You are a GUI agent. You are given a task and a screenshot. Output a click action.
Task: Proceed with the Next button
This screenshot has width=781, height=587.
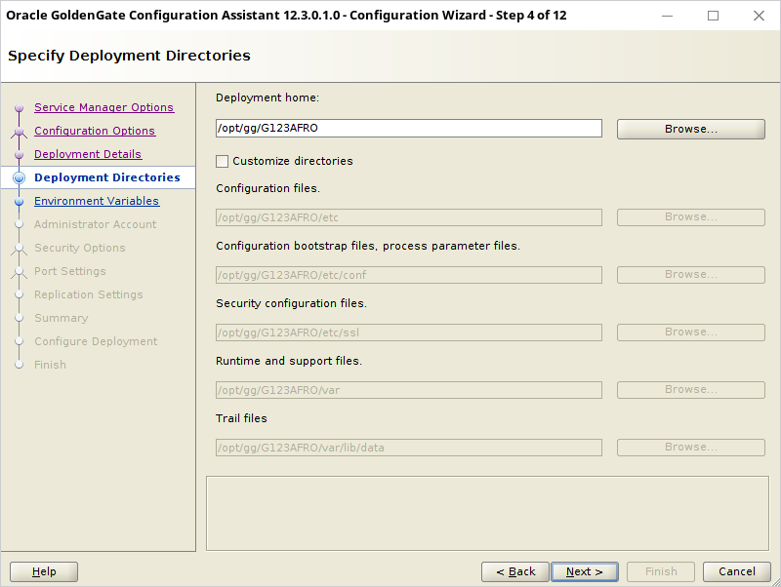tap(585, 571)
